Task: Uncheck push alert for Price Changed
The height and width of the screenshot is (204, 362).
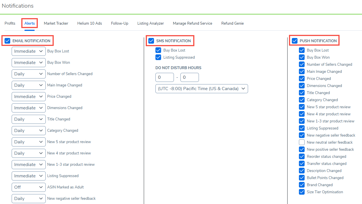Action: 302,78
